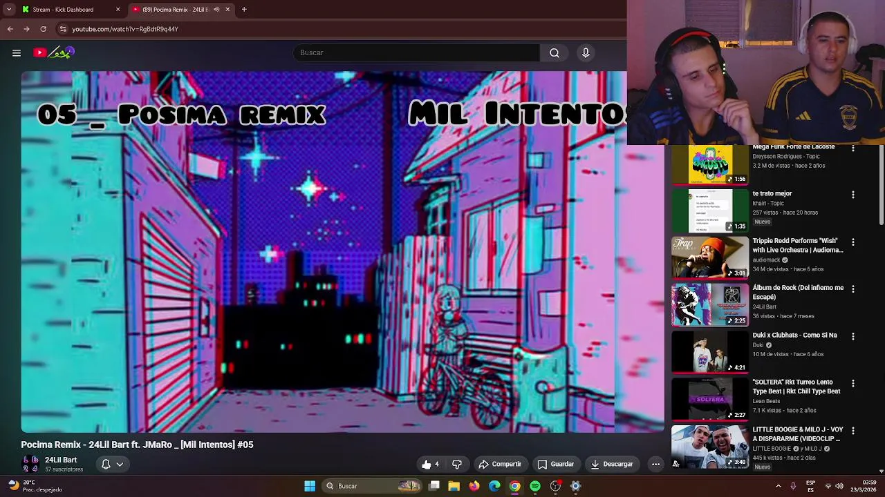Play the 'te trato mejor' video thumbnail

[x=710, y=211]
